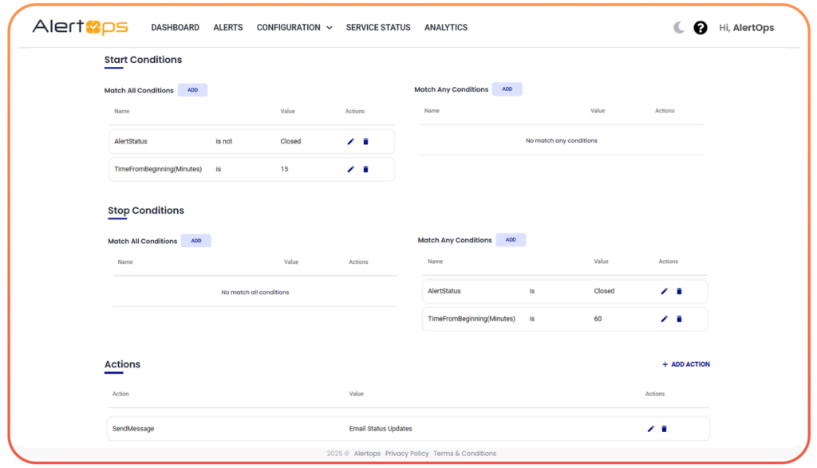Add a Match Any stop condition

(x=511, y=239)
